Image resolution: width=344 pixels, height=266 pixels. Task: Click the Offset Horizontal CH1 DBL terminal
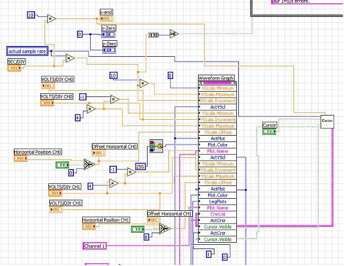tap(153, 220)
